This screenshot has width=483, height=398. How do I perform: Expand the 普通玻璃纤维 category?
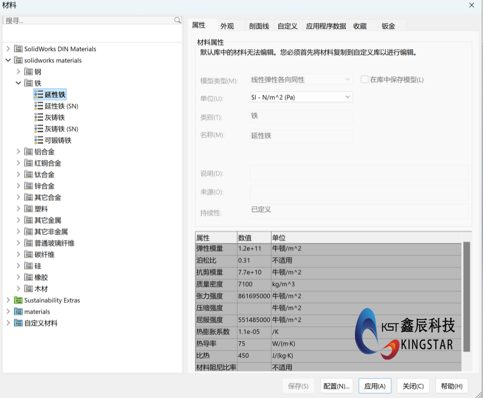18,243
